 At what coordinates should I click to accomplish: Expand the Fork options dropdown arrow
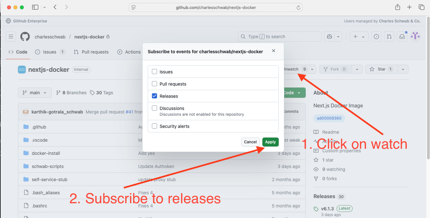[357, 69]
